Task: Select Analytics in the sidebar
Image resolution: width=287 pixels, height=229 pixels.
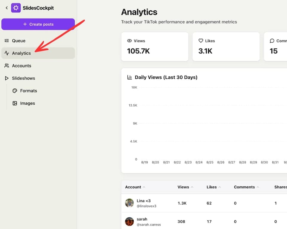Action: (x=38, y=53)
